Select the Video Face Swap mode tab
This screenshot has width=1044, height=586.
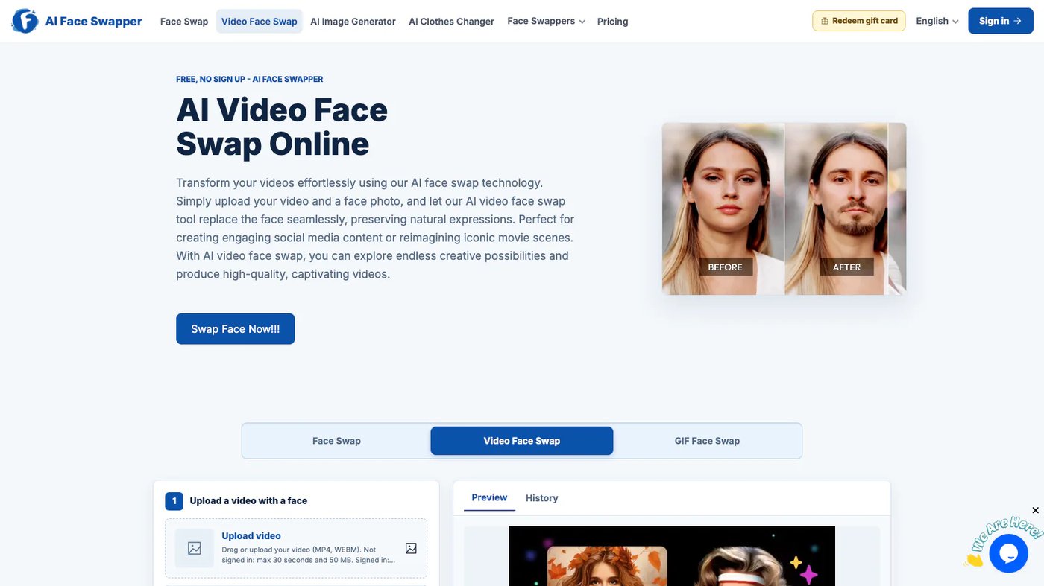(522, 441)
